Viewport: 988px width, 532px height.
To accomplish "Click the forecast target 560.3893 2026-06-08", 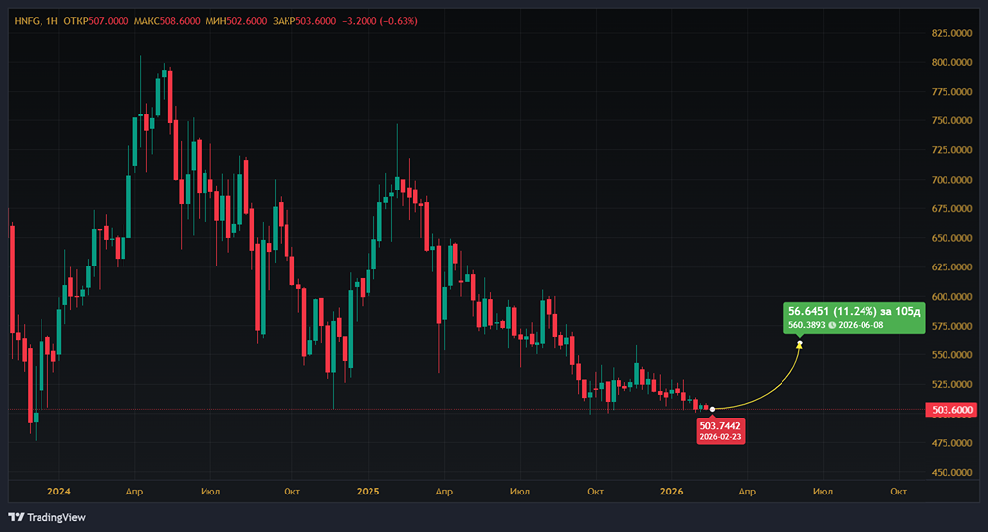I will [836, 325].
